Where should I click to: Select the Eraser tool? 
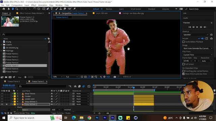(x=64, y=9)
